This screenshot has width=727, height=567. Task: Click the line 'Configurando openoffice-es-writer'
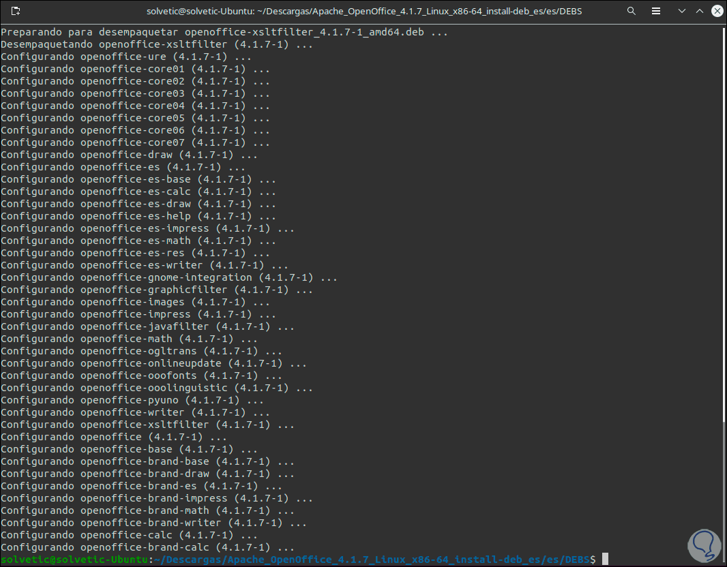pyautogui.click(x=145, y=265)
